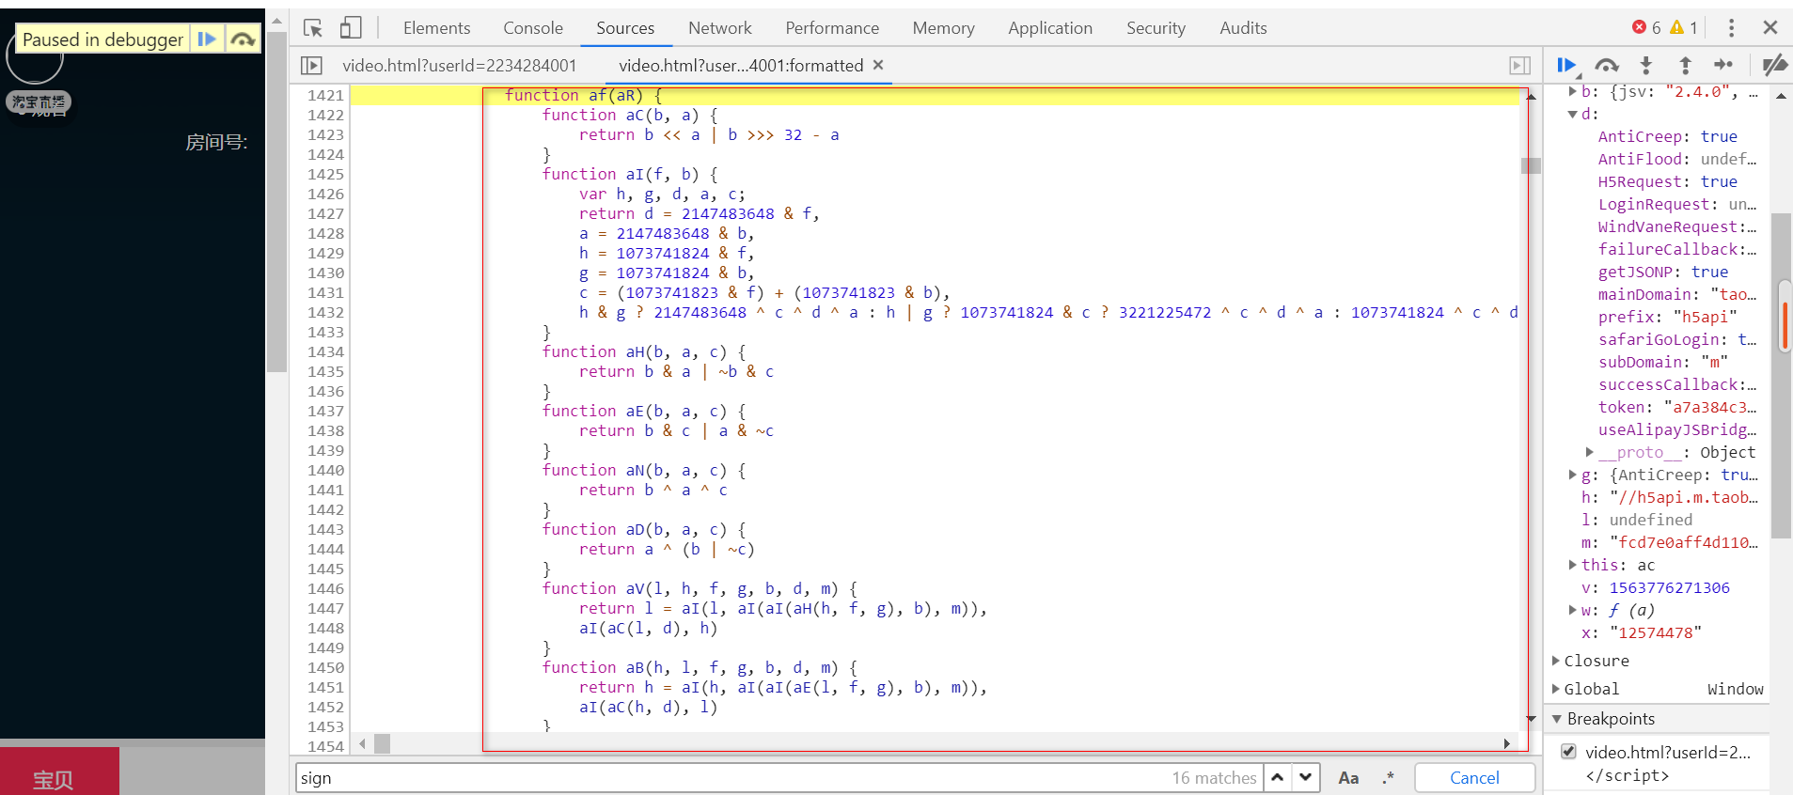Step over next function call
The width and height of the screenshot is (1793, 795).
1607,65
